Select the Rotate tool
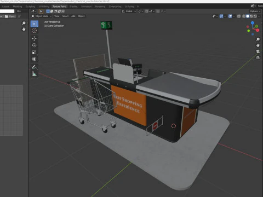Image resolution: width=263 pixels, height=197 pixels. (34, 45)
